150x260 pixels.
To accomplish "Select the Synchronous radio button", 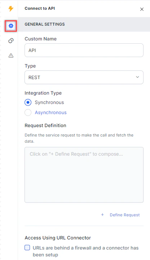I will (28, 103).
